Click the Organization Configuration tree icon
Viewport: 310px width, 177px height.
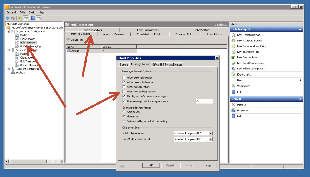click(13, 31)
